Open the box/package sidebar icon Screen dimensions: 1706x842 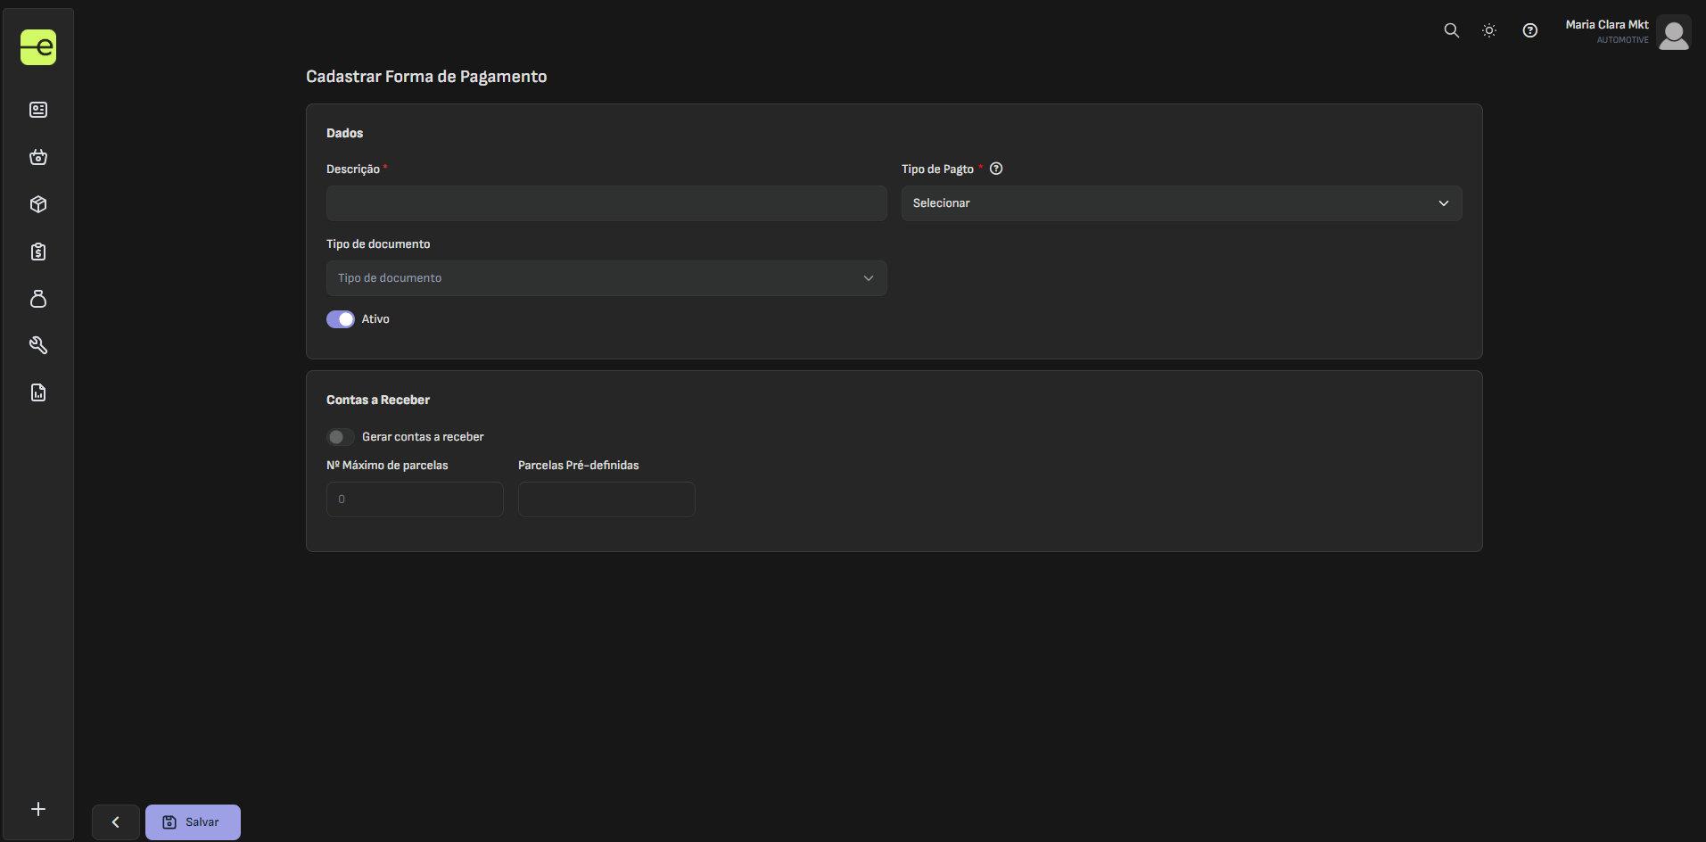point(38,204)
